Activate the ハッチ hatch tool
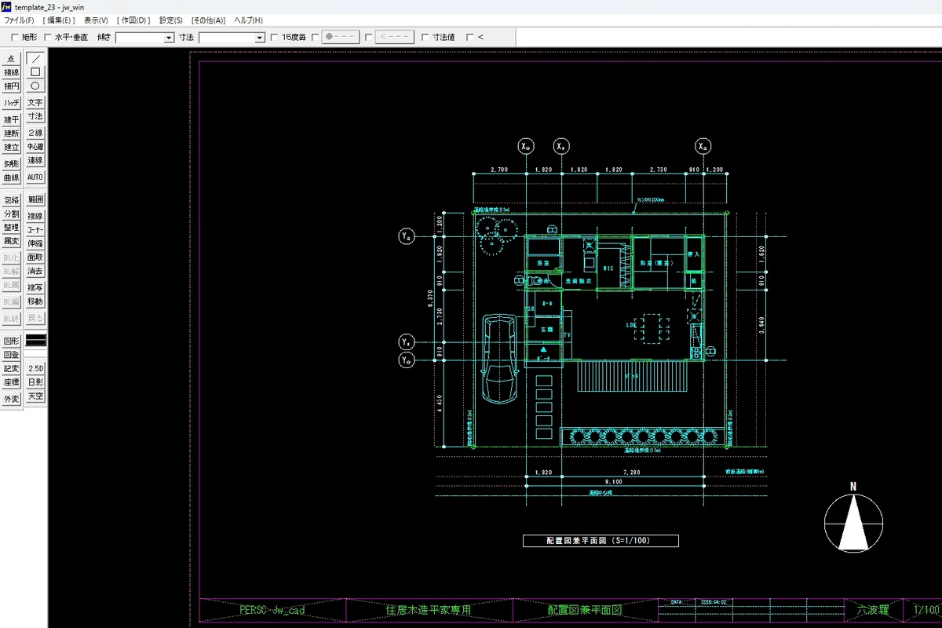942x628 pixels. pos(11,103)
